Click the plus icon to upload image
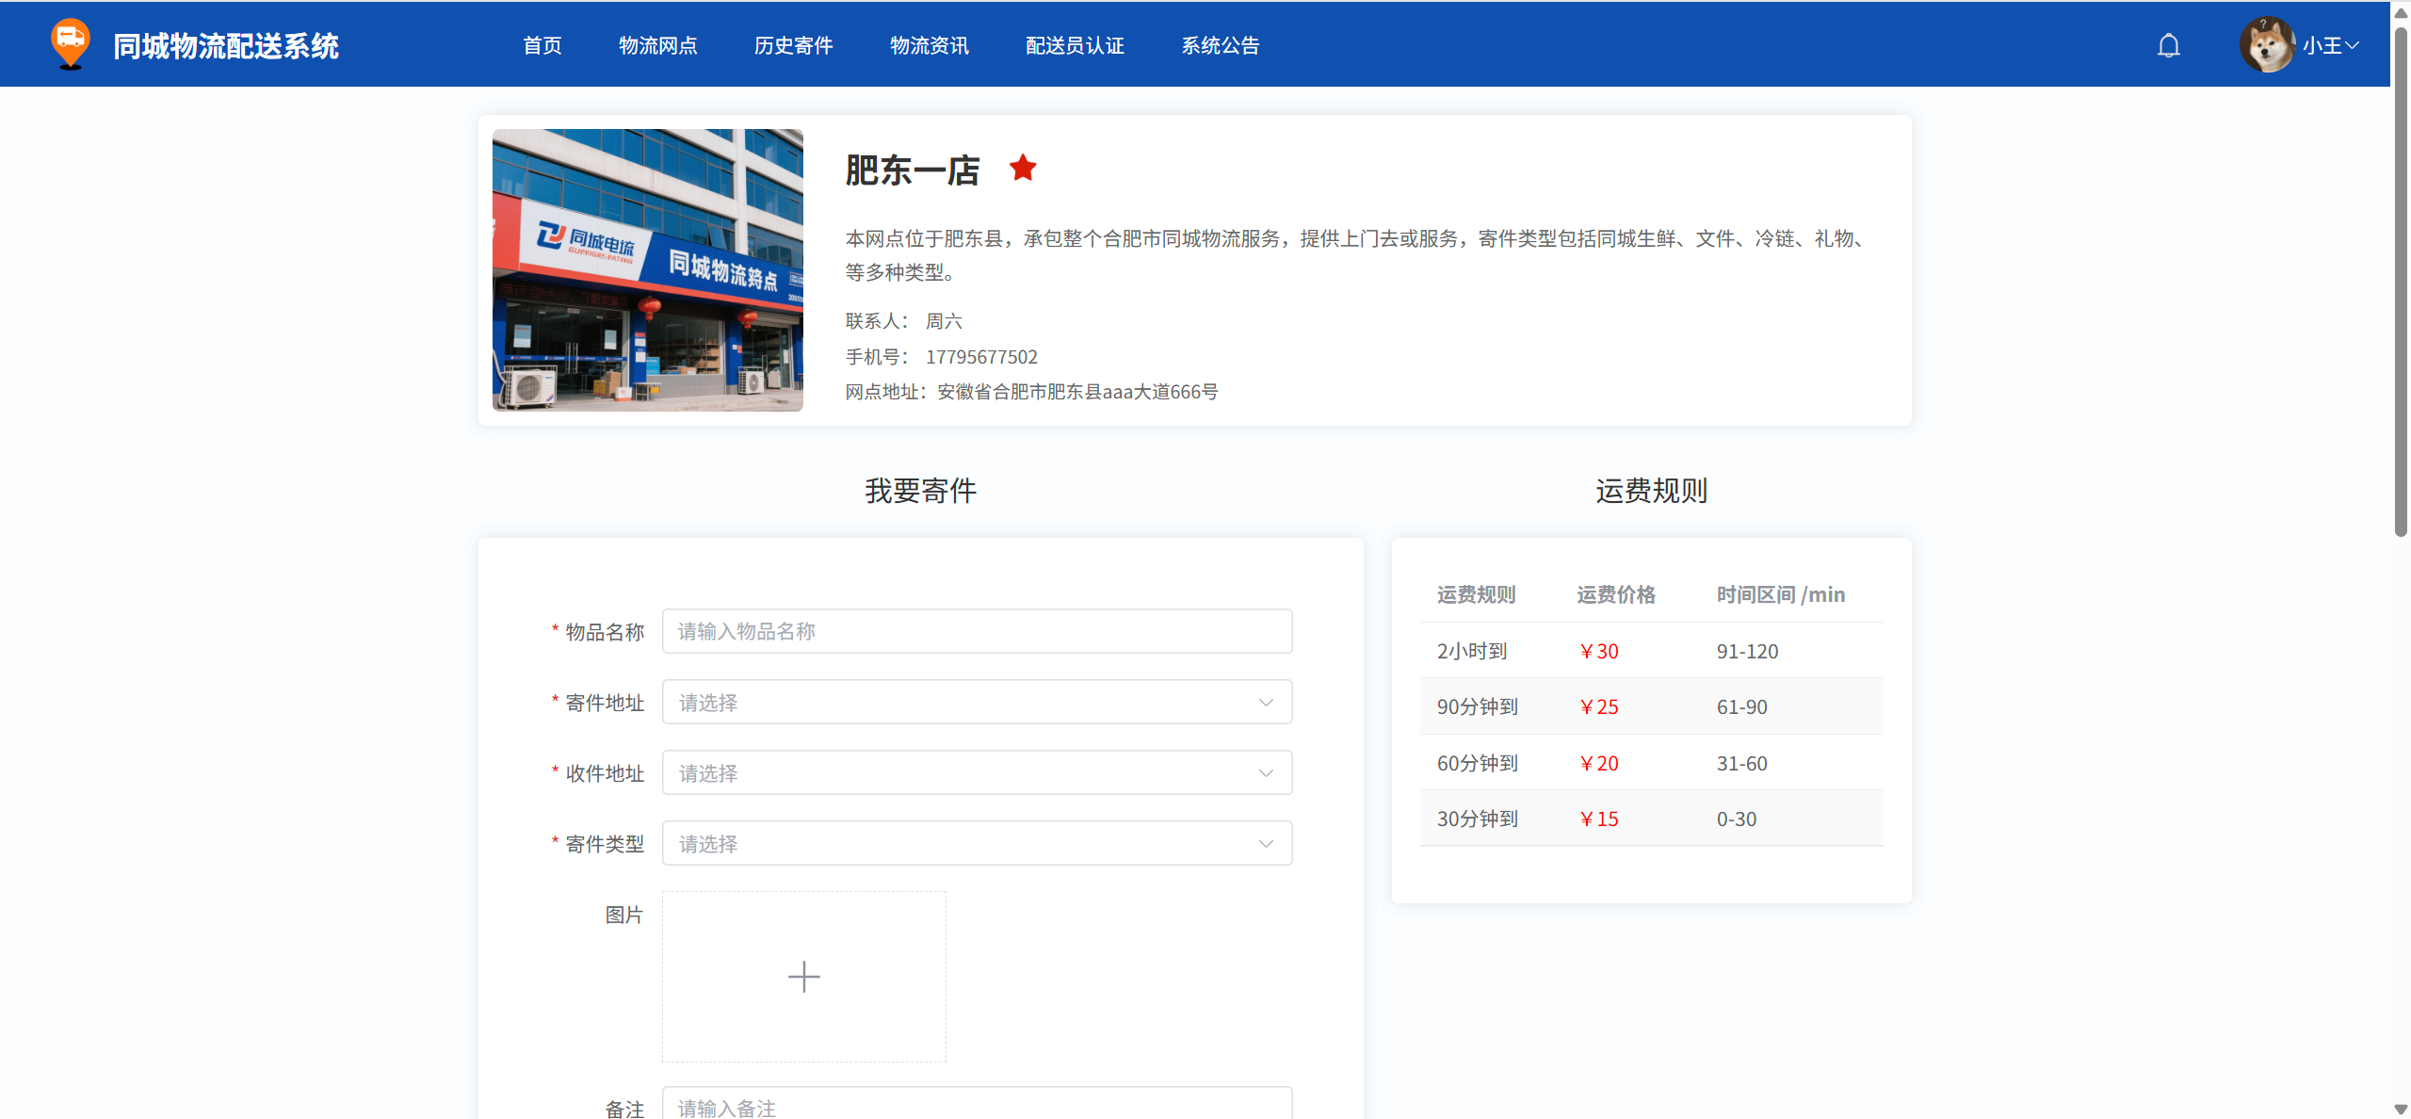Viewport: 2411px width, 1119px height. pyautogui.click(x=803, y=977)
